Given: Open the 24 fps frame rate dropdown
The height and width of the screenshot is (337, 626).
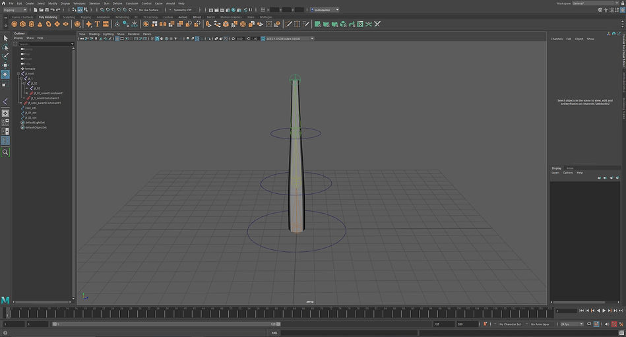Looking at the screenshot, I should [x=572, y=324].
